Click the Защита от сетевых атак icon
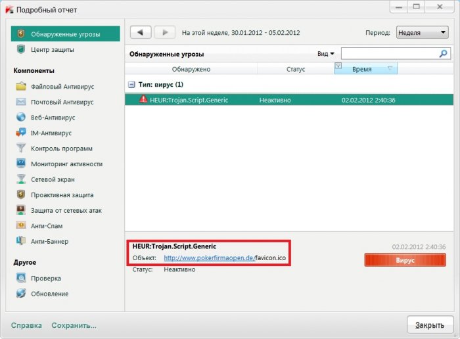The height and width of the screenshot is (339, 460). click(x=21, y=210)
